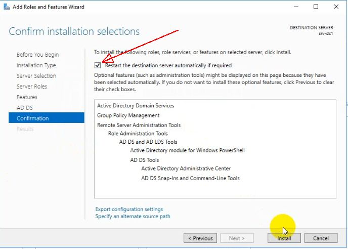Open the Installation Type step

[x=36, y=65]
